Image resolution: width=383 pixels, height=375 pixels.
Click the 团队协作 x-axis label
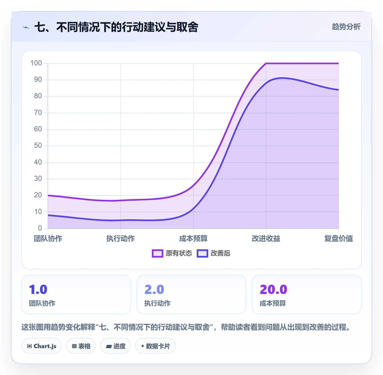tap(48, 239)
